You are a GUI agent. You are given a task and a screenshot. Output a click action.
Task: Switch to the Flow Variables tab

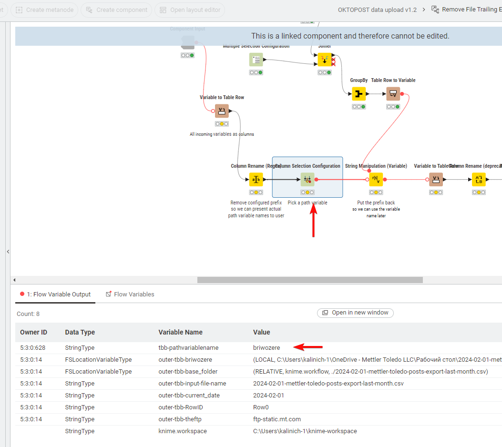click(x=130, y=294)
